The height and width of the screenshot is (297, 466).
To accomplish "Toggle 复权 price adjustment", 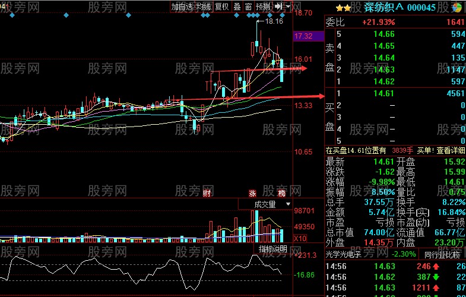I will point(221,7).
